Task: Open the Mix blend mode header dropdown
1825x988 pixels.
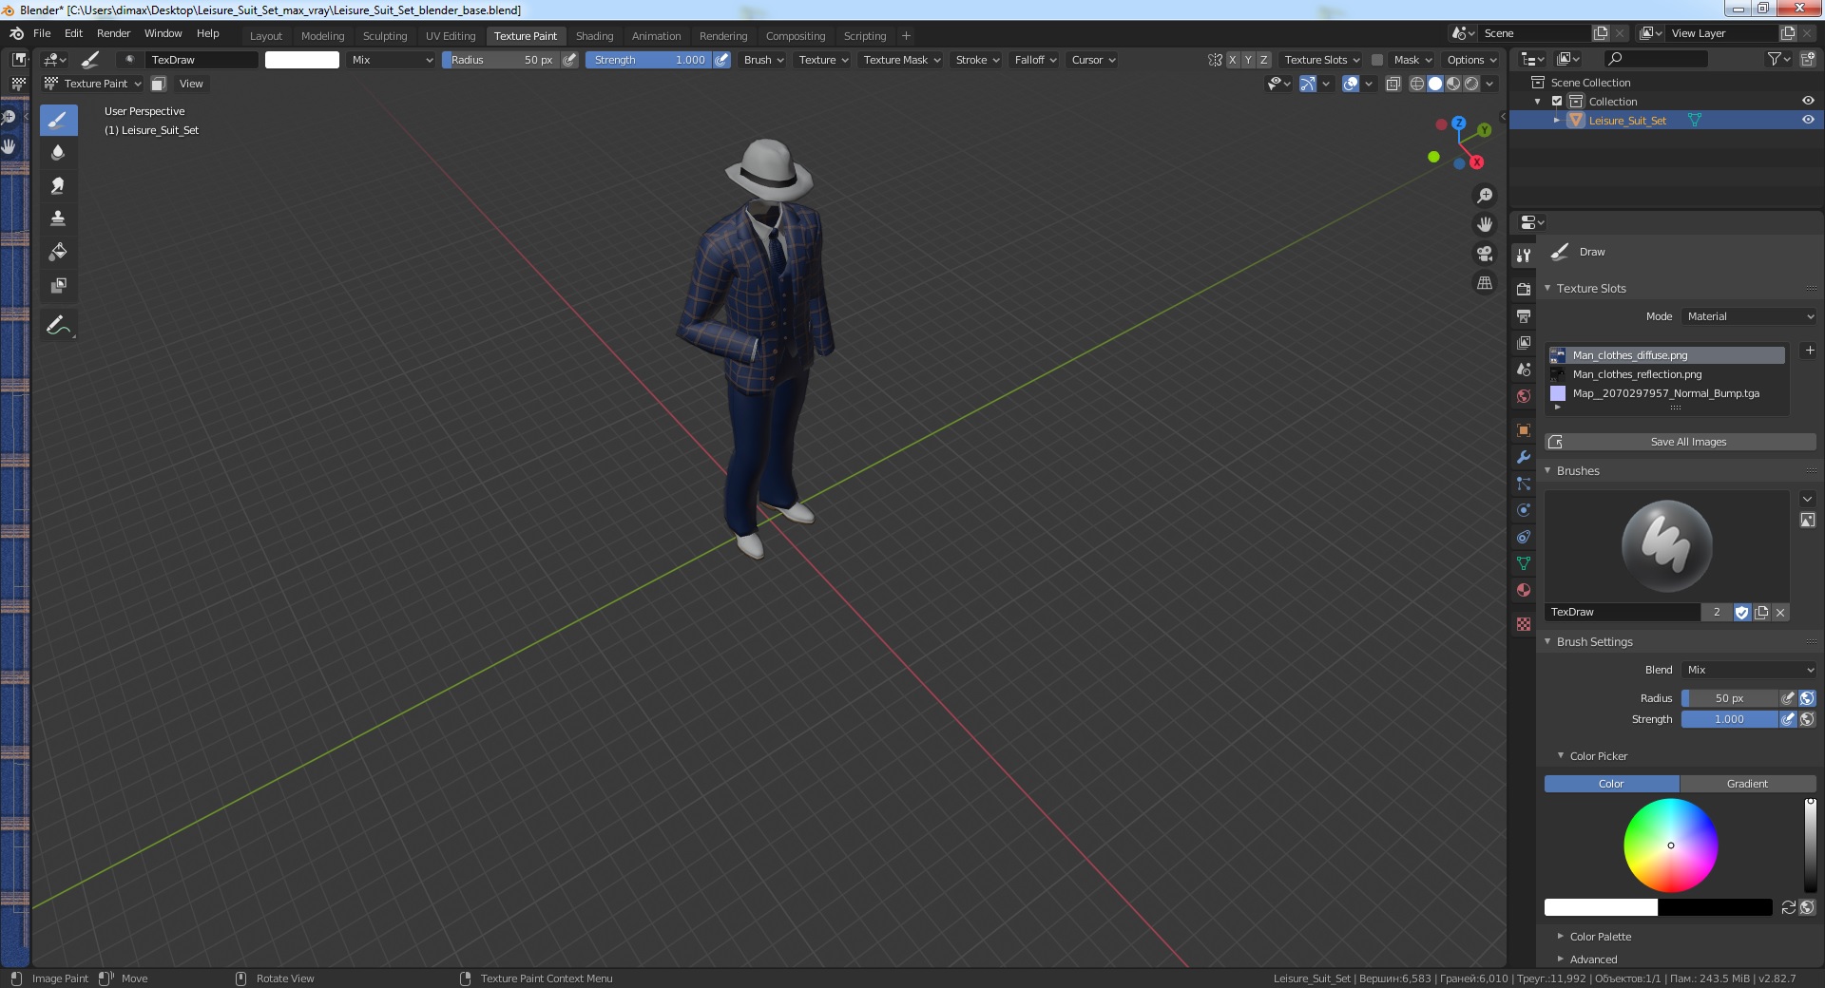Action: 391,60
